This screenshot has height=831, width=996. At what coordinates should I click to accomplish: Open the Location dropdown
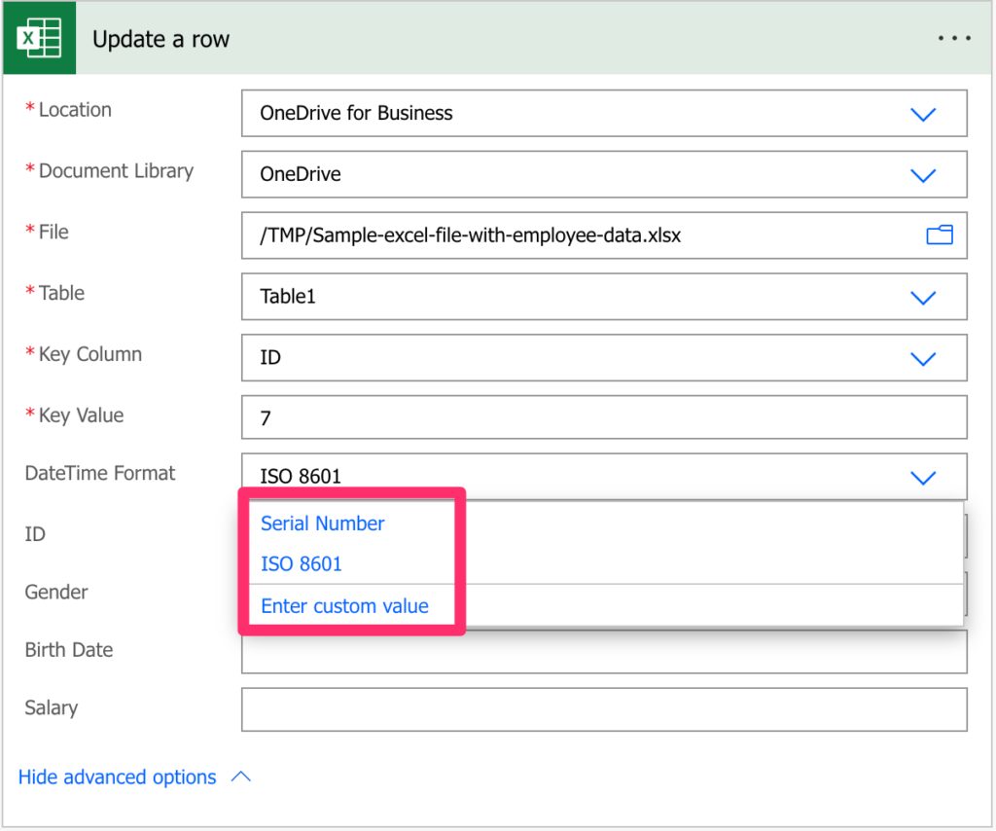coord(923,114)
